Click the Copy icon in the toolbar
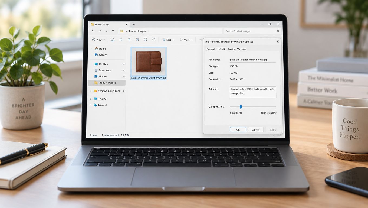368x208 pixels. pyautogui.click(x=121, y=40)
